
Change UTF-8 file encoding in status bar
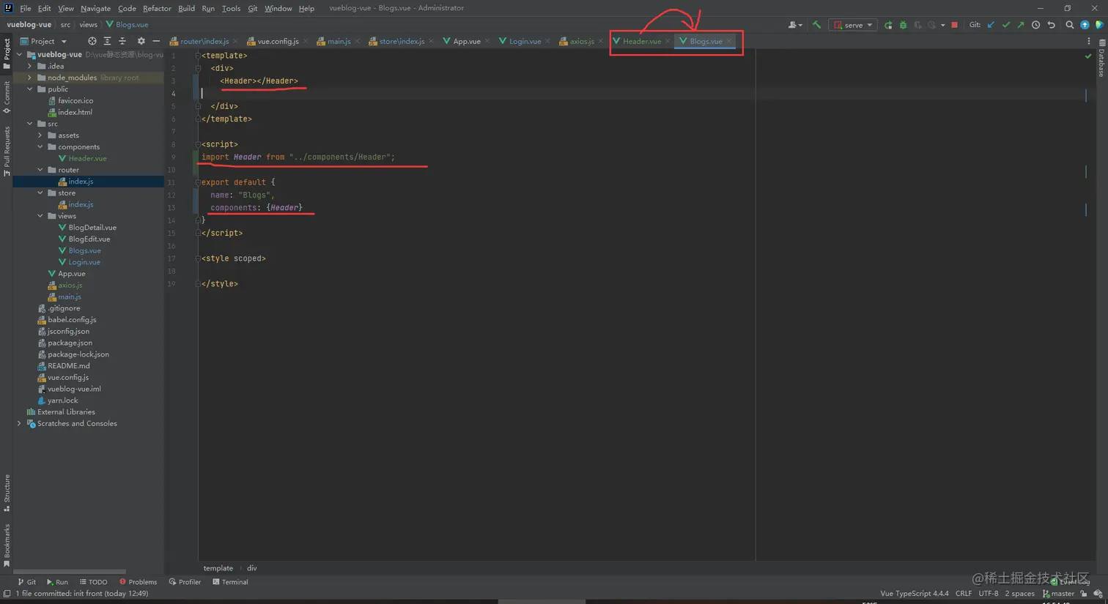tap(989, 594)
